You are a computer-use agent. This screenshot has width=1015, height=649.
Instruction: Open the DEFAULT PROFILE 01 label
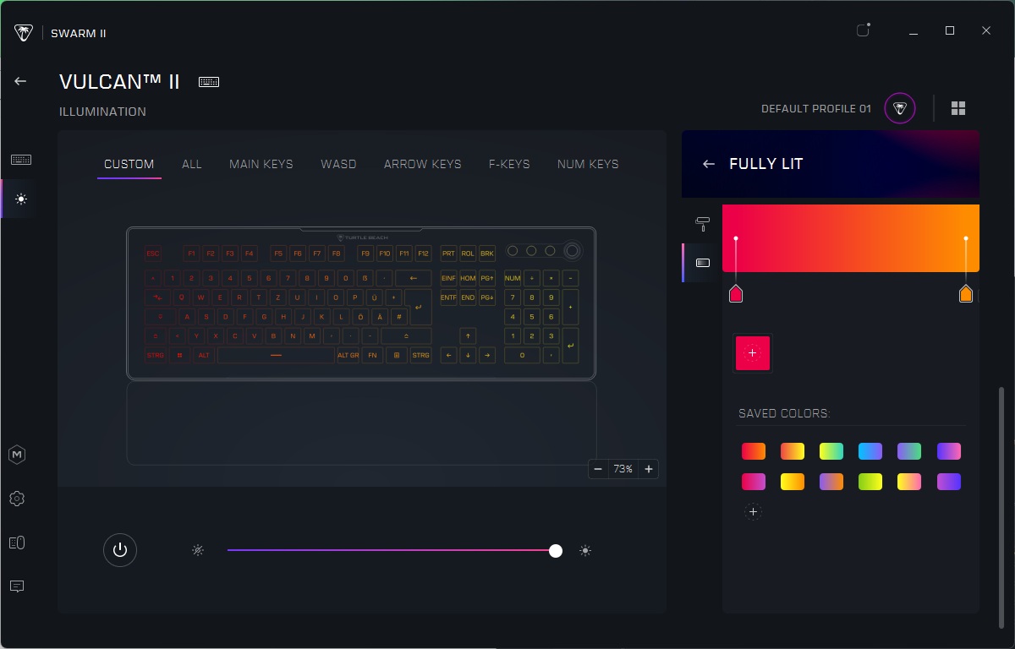(816, 109)
